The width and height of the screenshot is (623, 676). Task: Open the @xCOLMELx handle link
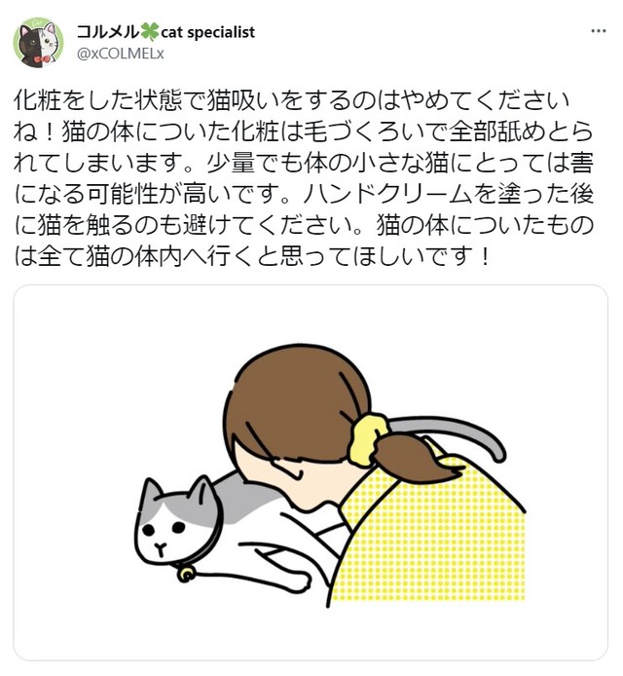pos(120,54)
